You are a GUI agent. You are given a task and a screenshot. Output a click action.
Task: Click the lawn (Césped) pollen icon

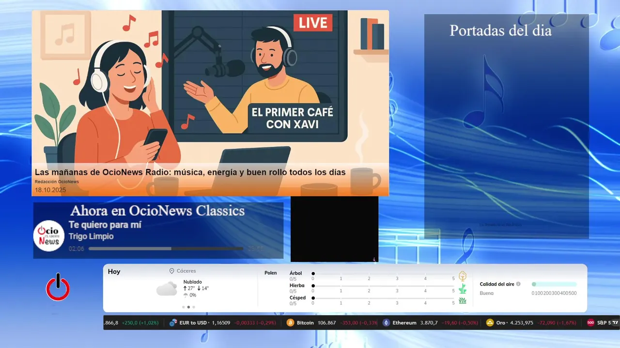tap(463, 301)
